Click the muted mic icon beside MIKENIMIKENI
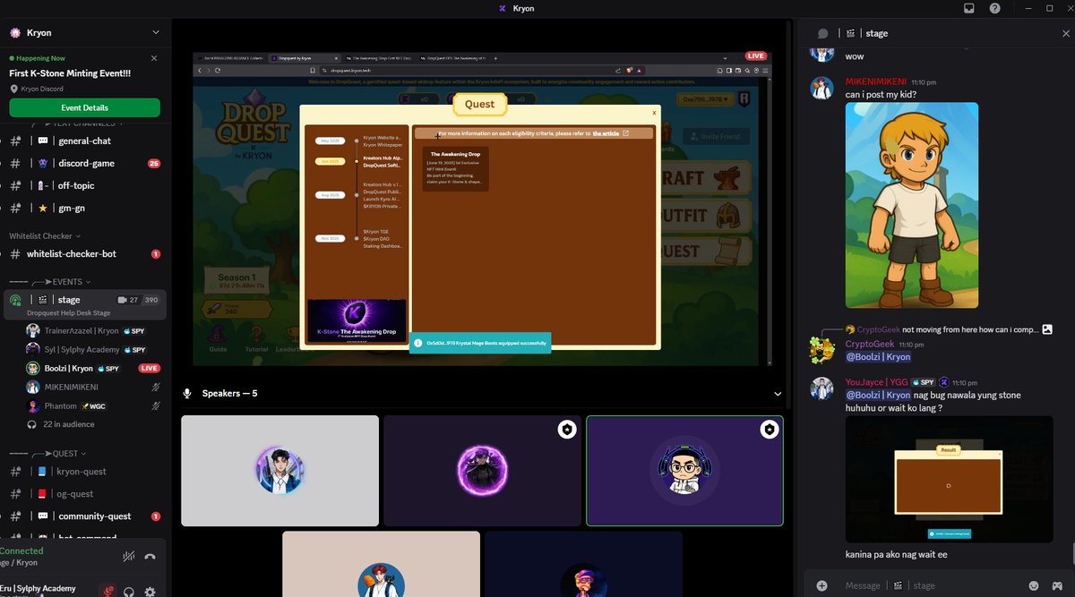 pyautogui.click(x=156, y=387)
